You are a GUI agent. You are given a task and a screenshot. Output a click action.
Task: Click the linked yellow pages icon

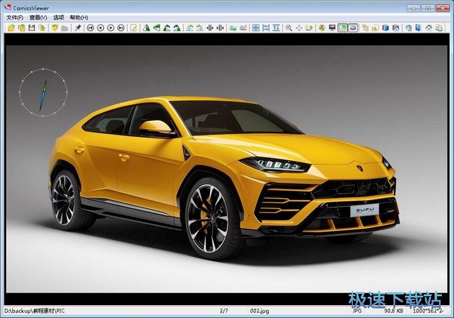(x=366, y=28)
